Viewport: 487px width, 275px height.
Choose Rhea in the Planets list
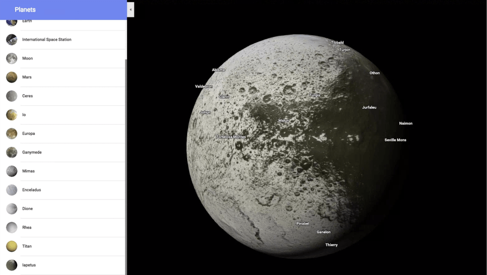(x=27, y=227)
